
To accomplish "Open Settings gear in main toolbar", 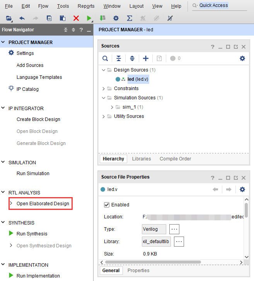I will coord(116,18).
